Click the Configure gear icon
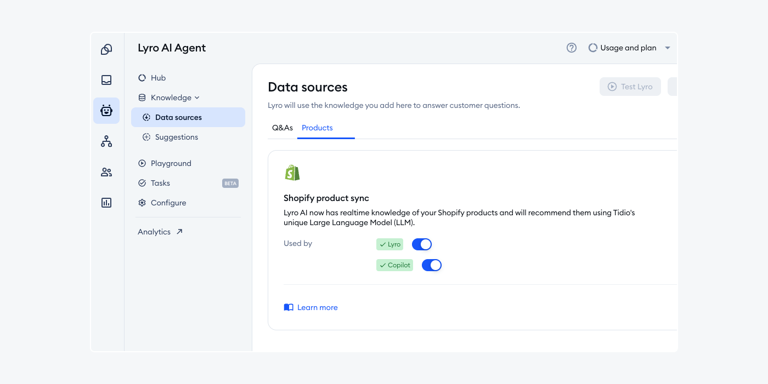The height and width of the screenshot is (384, 768). (142, 203)
